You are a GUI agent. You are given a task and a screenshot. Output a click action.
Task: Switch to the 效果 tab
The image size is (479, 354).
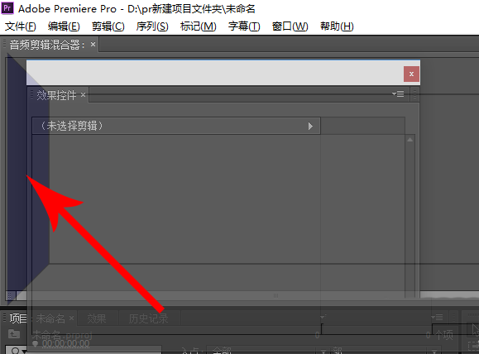97,318
